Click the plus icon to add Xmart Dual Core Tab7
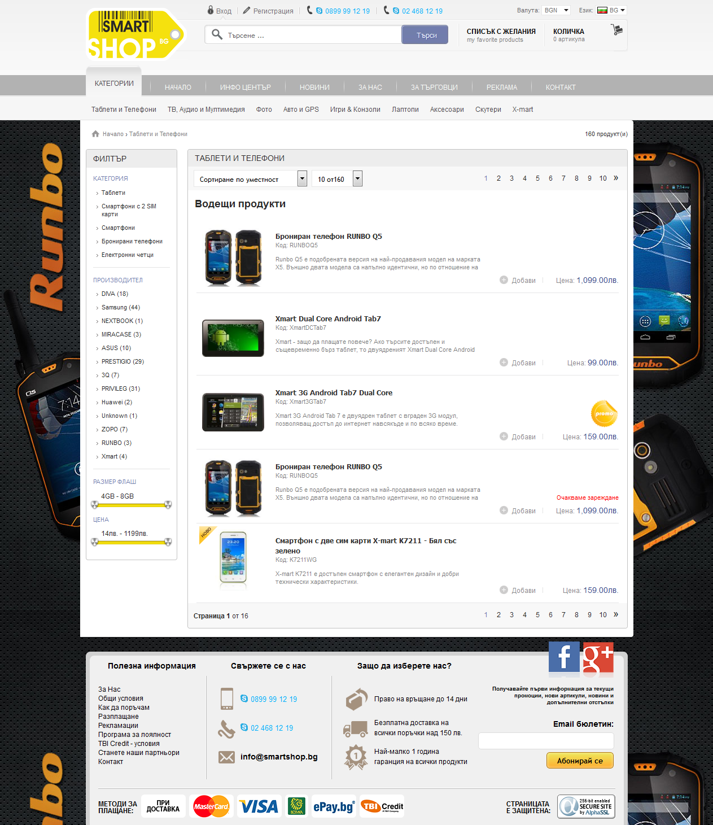 [x=504, y=363]
